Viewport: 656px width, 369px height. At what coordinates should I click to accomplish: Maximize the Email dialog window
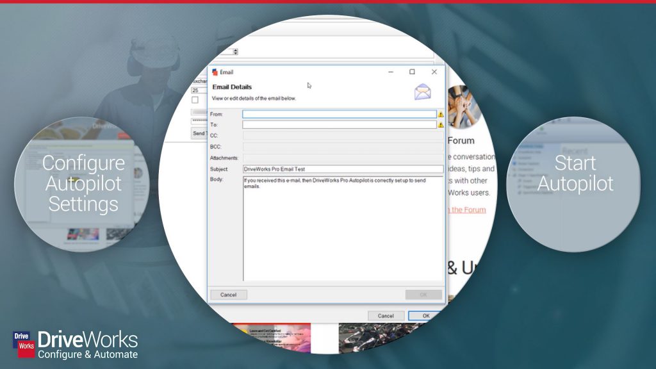click(412, 72)
